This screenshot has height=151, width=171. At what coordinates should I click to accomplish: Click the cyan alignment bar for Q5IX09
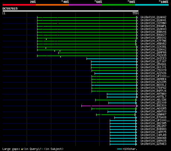coord(122,103)
